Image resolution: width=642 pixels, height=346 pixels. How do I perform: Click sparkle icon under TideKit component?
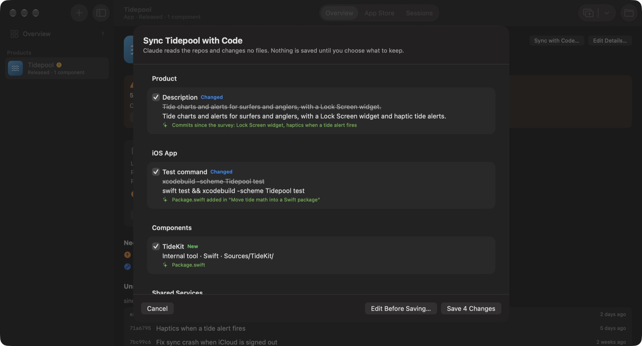tap(165, 265)
